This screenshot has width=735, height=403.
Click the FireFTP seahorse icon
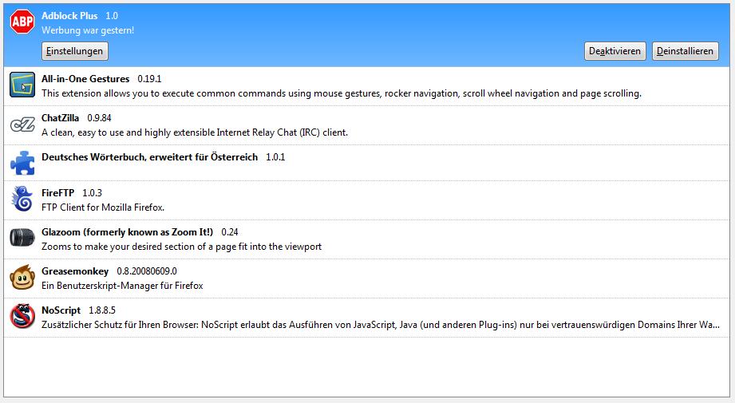point(22,199)
